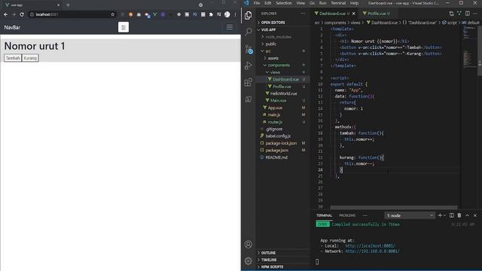Split the editor right
The height and width of the screenshot is (271, 482).
(x=467, y=14)
